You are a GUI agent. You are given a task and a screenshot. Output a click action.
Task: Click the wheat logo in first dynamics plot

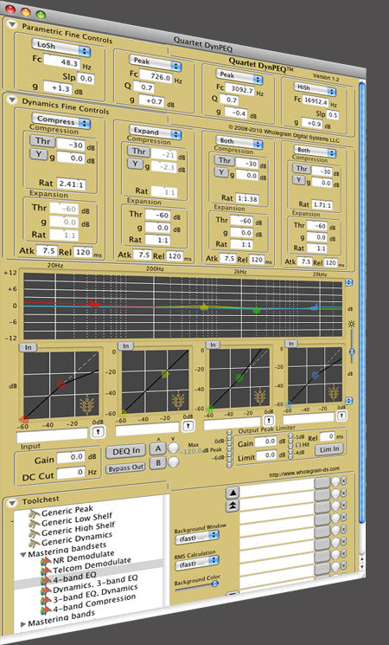click(x=87, y=404)
